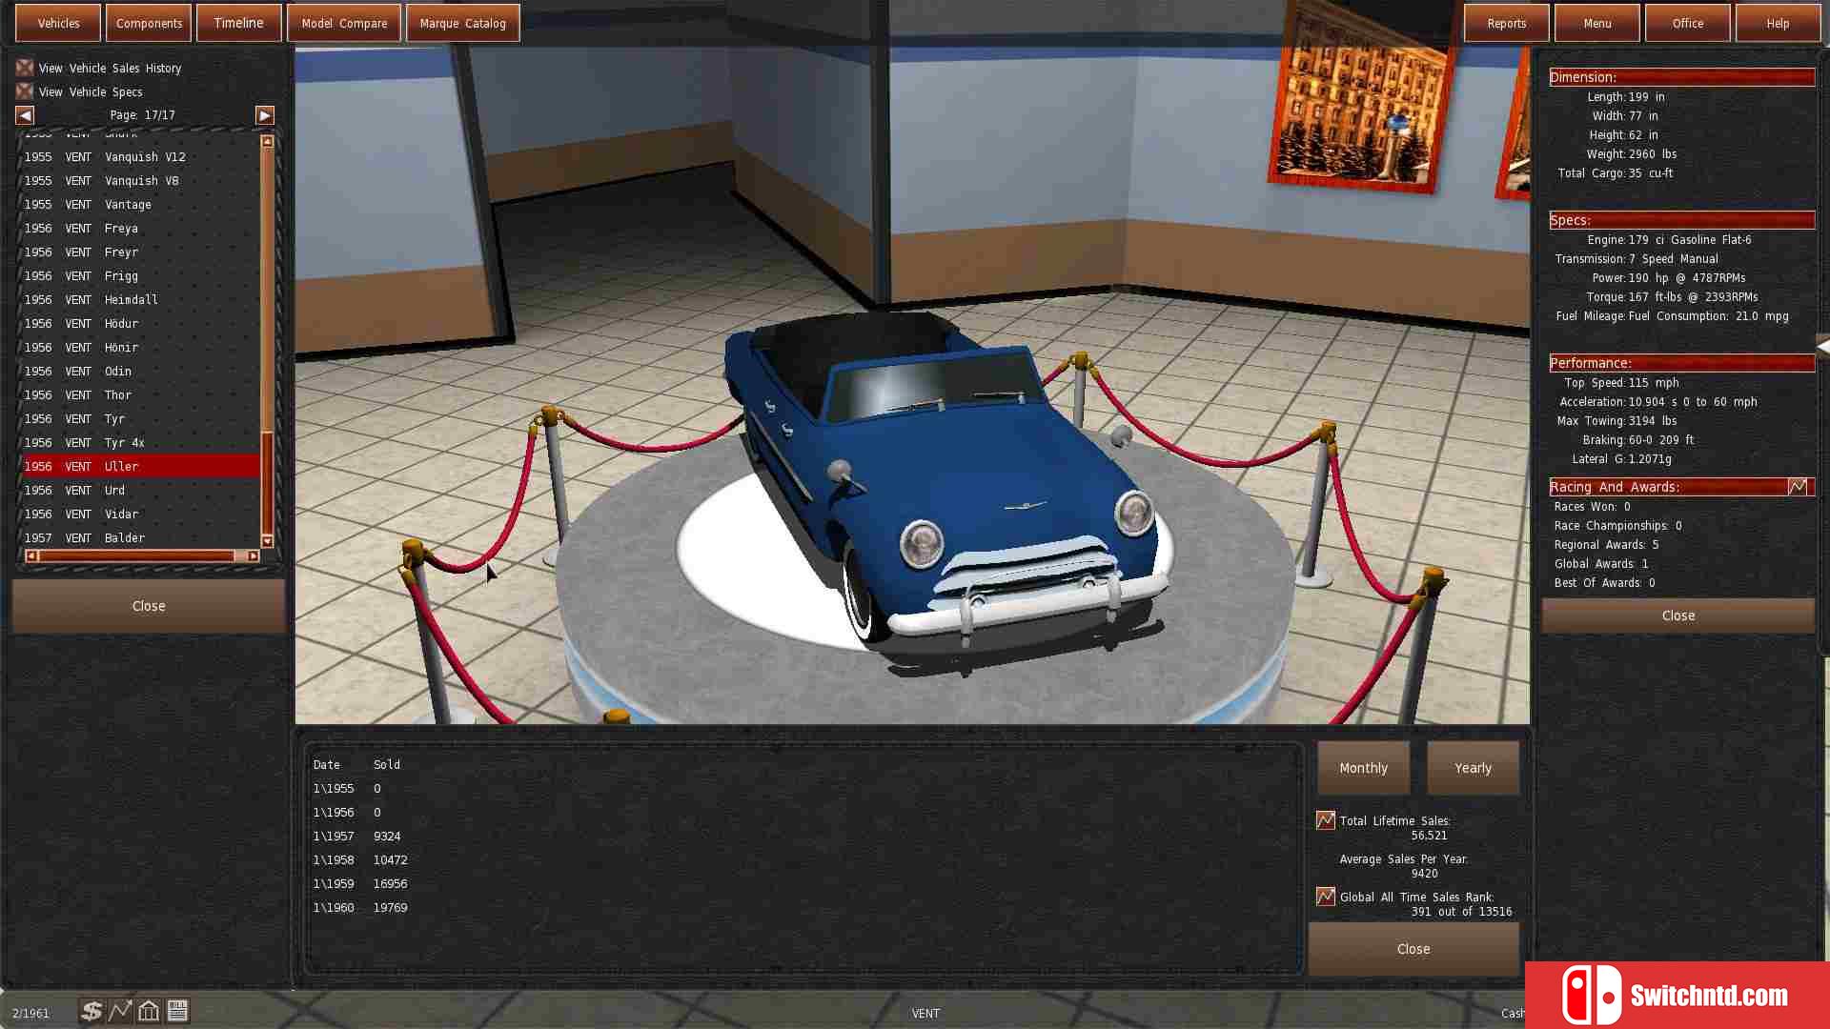This screenshot has height=1029, width=1830.
Task: Show graph for Total Lifetime Sales
Action: (x=1325, y=820)
